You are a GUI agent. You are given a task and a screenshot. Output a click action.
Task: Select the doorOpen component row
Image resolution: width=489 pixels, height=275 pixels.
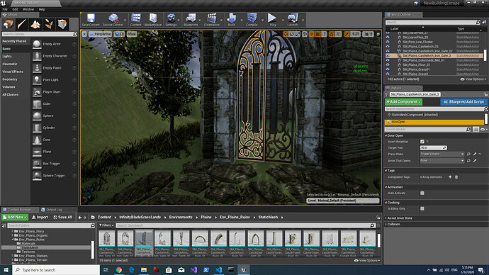click(x=434, y=122)
